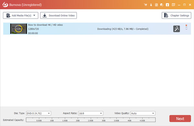Open the menu icon beside Facebook
194x126 pixels.
click(174, 5)
